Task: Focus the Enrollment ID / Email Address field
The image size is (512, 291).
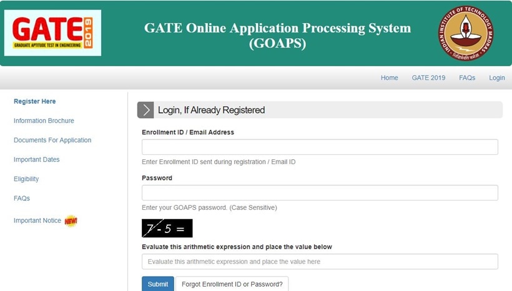Action: 320,147
